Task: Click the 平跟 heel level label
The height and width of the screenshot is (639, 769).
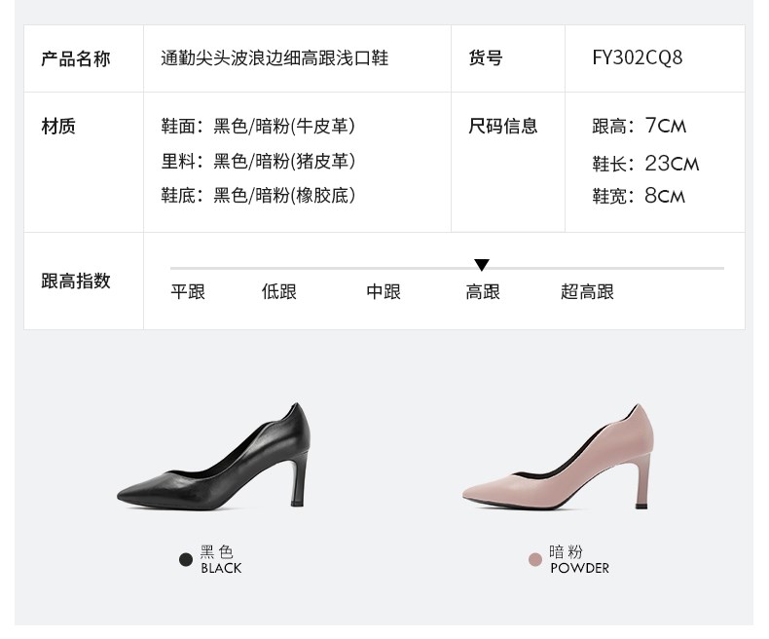Action: [188, 291]
